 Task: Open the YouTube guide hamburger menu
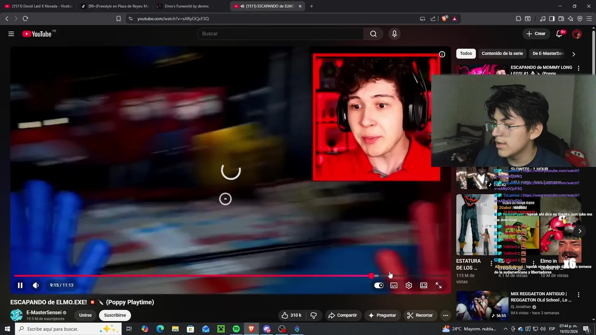click(x=11, y=33)
